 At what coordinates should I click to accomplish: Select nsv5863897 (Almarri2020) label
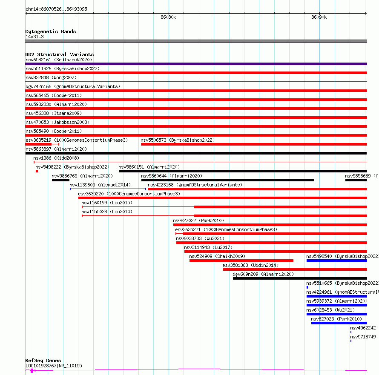pos(56,149)
